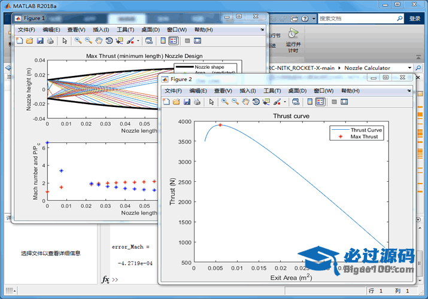Collapse MATLAB toolstrip with arrow button

click(418, 57)
